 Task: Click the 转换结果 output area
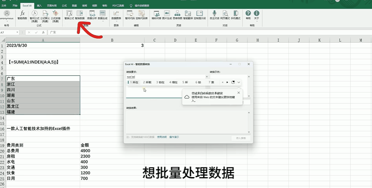[x=187, y=122]
